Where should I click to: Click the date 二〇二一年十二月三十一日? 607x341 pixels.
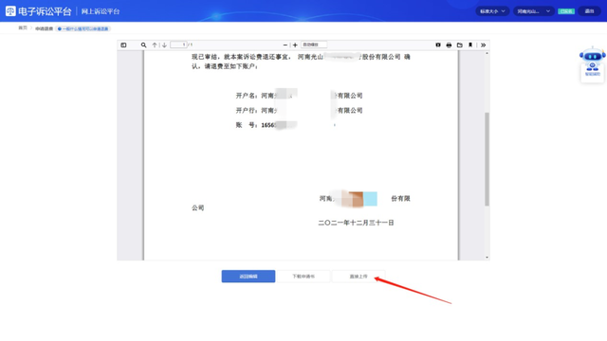(x=356, y=223)
